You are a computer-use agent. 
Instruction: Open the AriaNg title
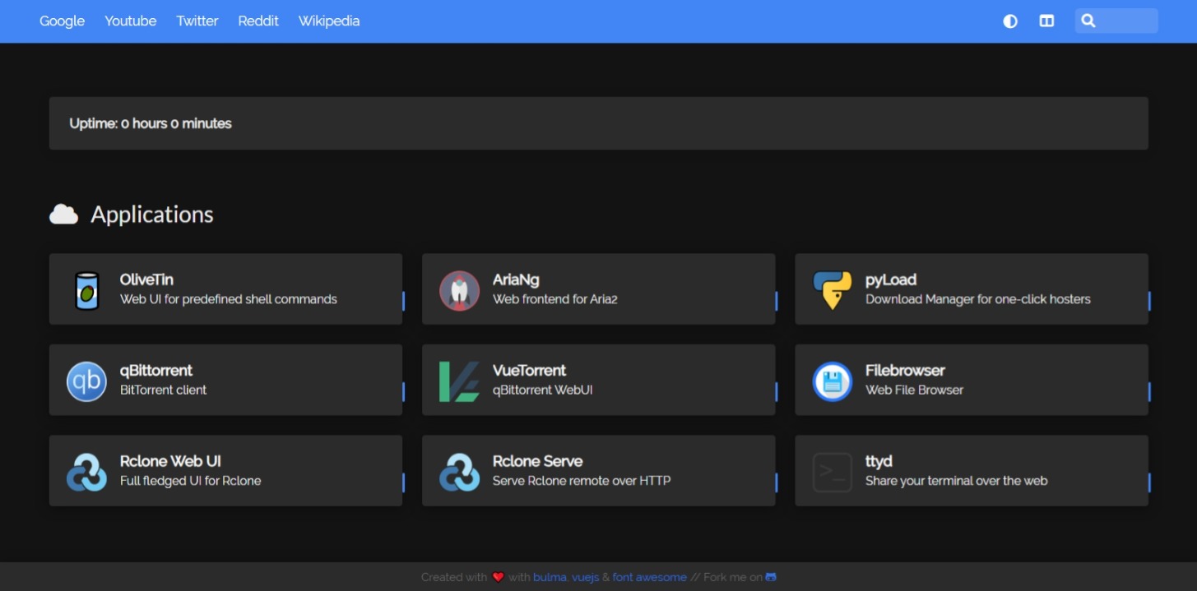point(516,279)
